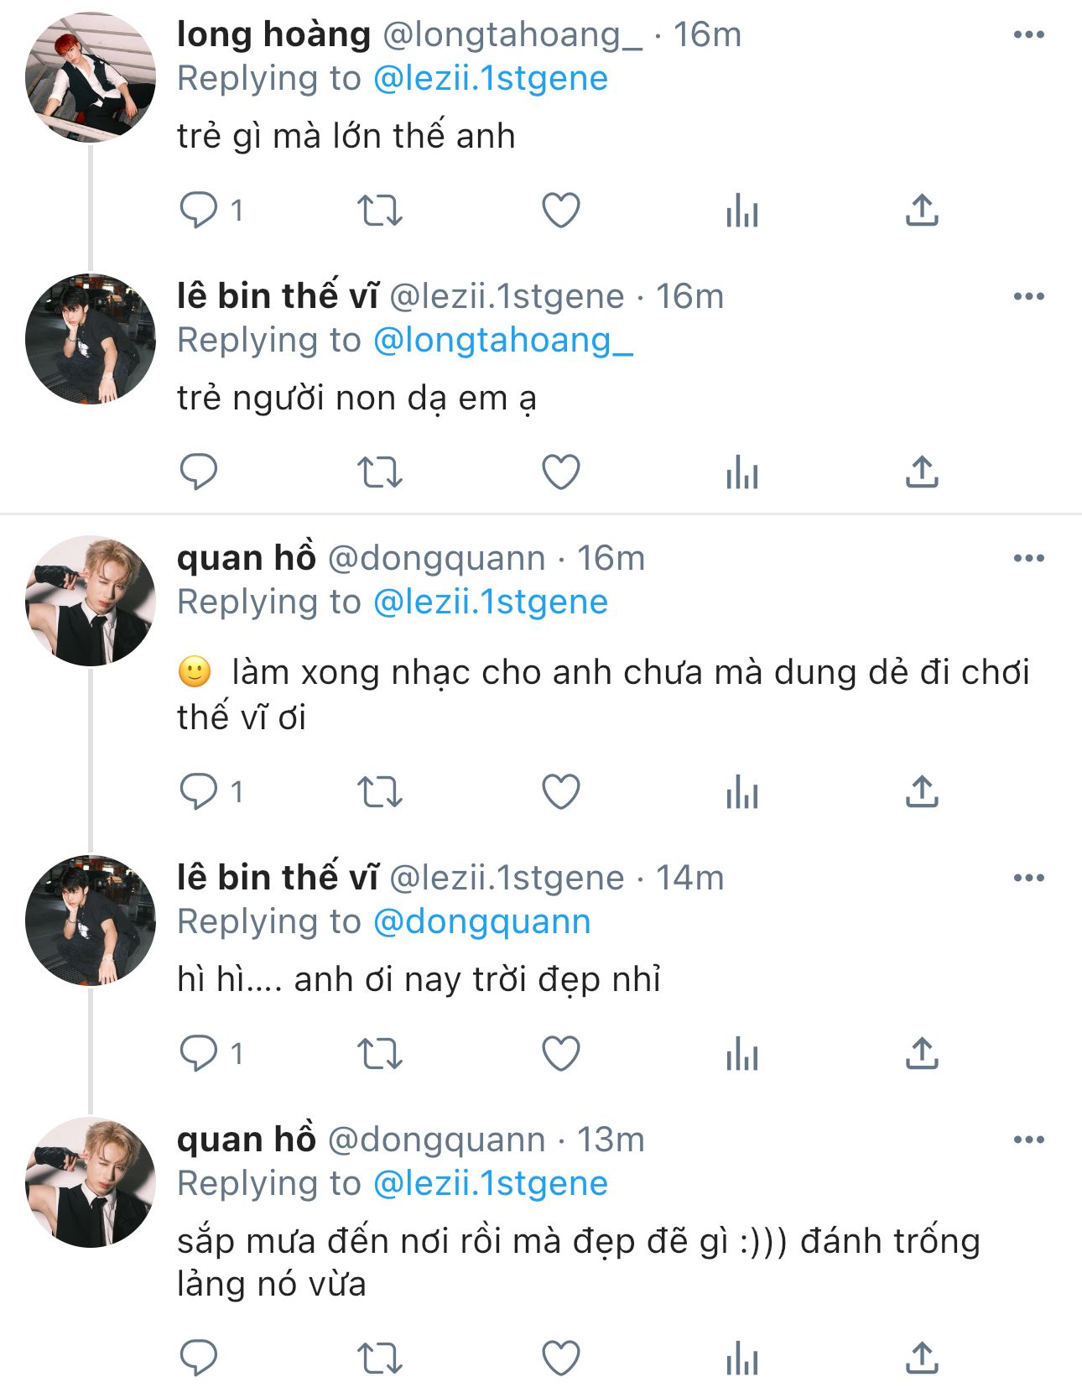Reply to 'sắp mưa đến nơi rồi' tweet
The height and width of the screenshot is (1398, 1082).
199,1358
